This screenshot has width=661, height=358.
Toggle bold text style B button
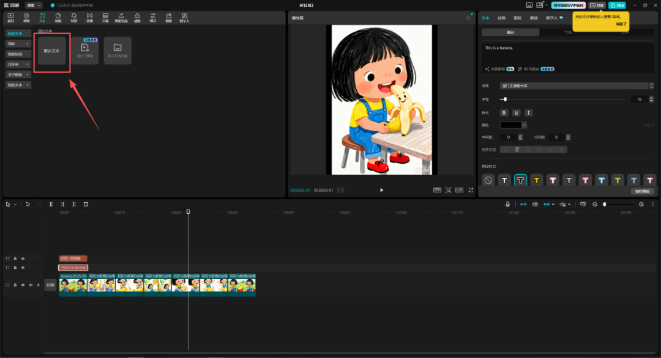pyautogui.click(x=504, y=112)
